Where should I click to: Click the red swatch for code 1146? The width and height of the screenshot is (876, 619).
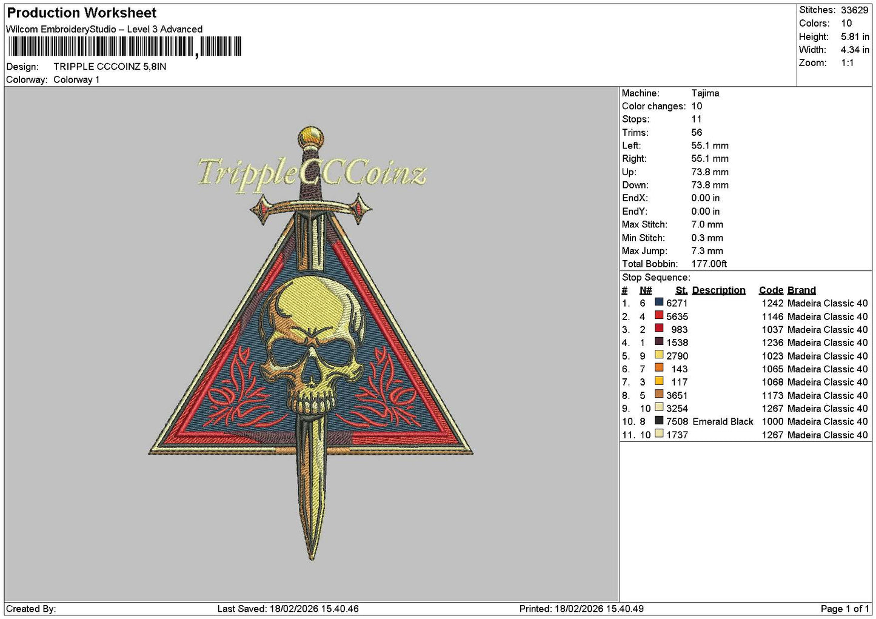[x=659, y=315]
